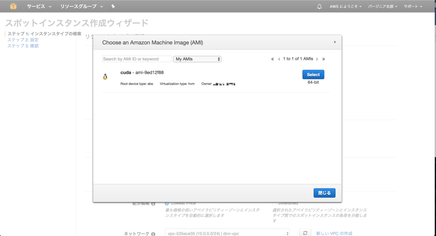Click the AWS cube logo icon
The image size is (436, 236).
(x=13, y=6)
